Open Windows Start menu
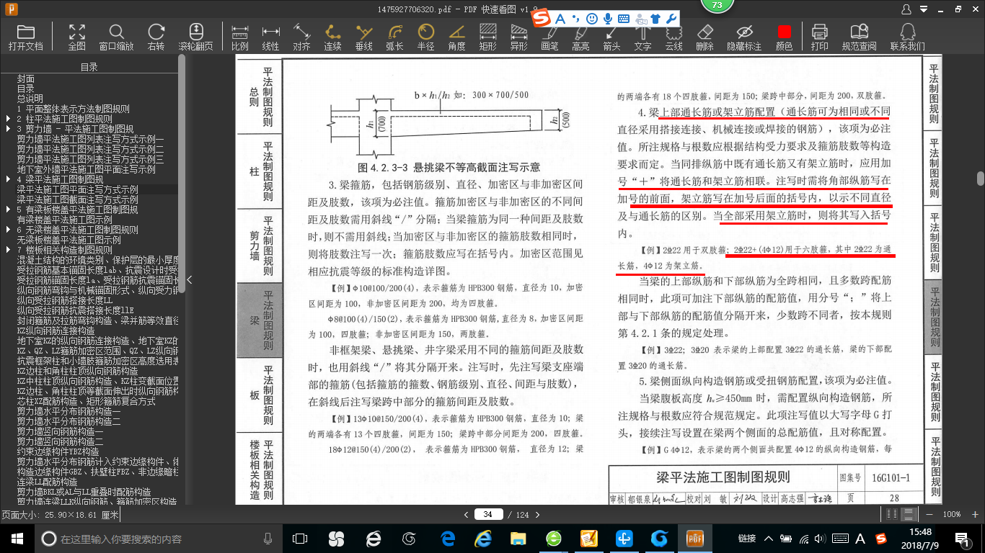 17,539
